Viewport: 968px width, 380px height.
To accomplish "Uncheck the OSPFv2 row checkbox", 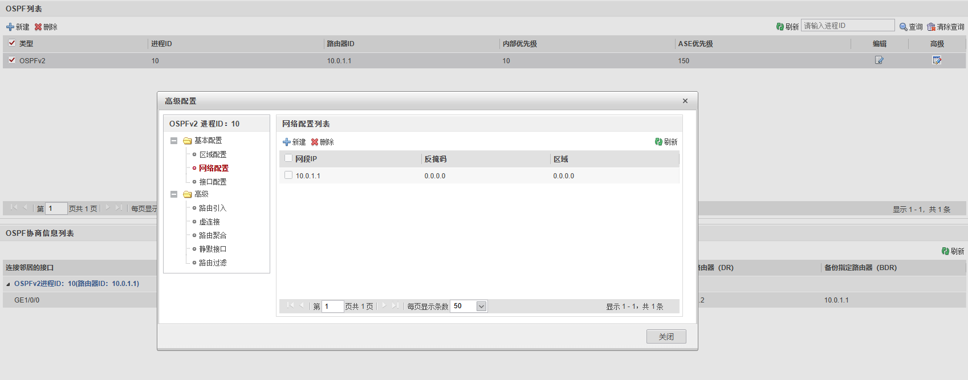I will click(x=12, y=60).
